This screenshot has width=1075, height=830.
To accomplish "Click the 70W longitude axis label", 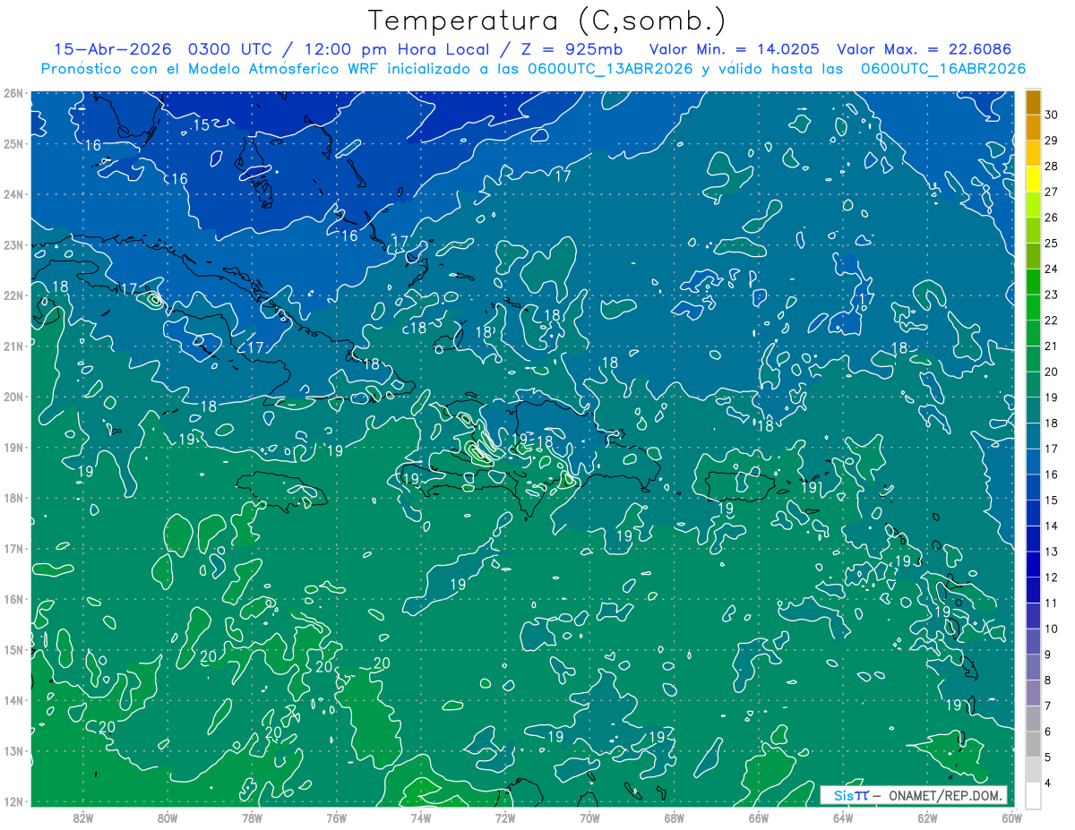I will click(x=589, y=817).
